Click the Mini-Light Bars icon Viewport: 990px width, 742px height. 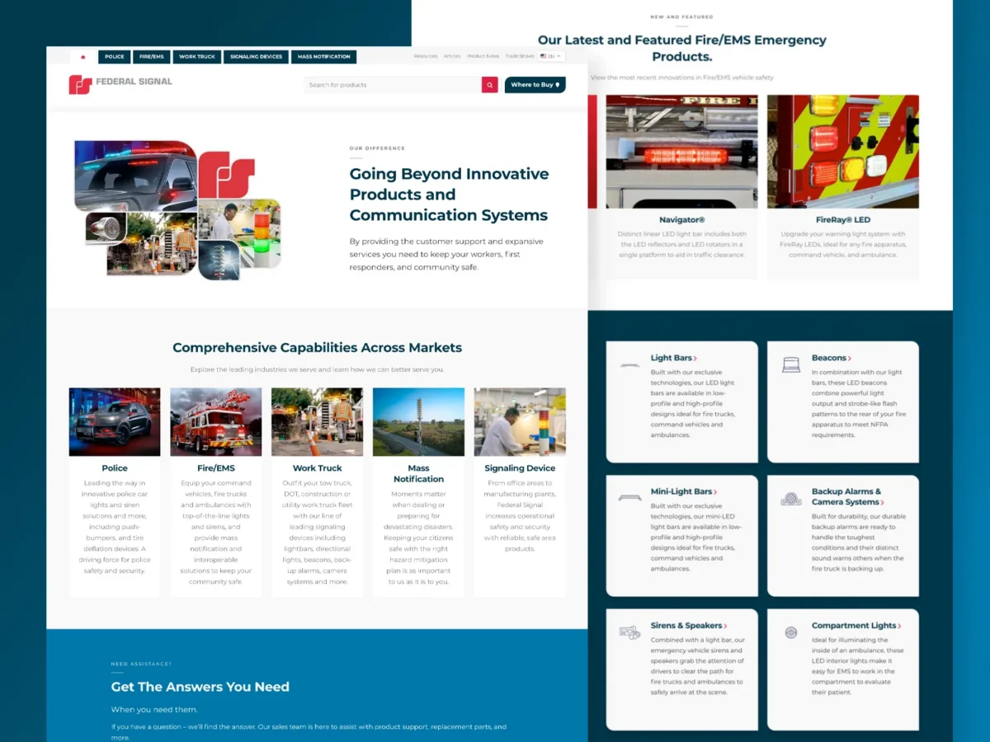(629, 498)
